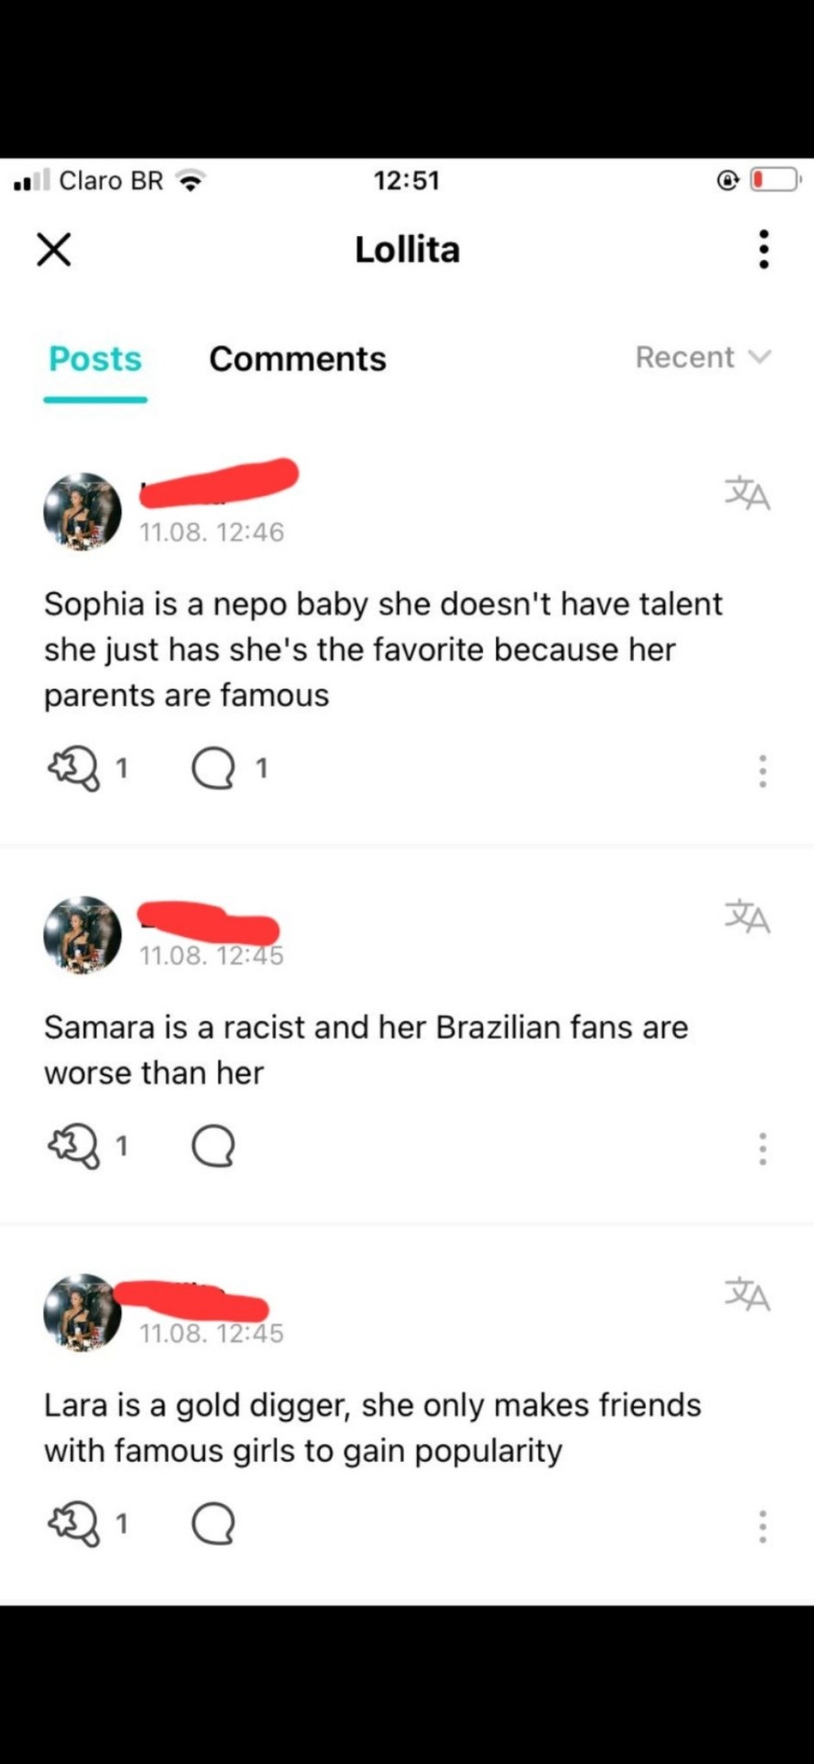Open more options for the Samara post
This screenshot has width=814, height=1764.
[763, 1148]
